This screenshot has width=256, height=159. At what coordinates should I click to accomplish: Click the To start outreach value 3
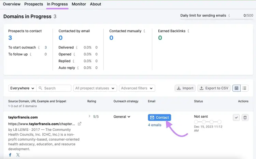(x=46, y=48)
